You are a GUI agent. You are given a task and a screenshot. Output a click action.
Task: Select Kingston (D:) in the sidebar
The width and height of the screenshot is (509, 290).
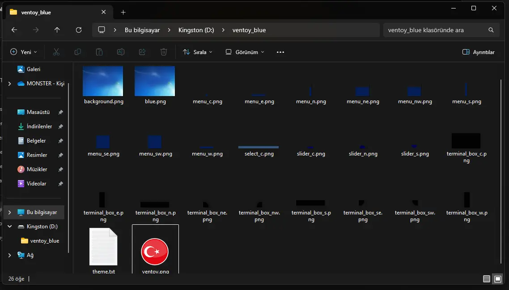(38, 227)
